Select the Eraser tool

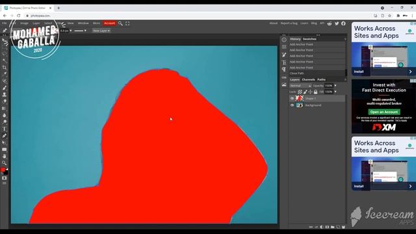tap(5, 101)
